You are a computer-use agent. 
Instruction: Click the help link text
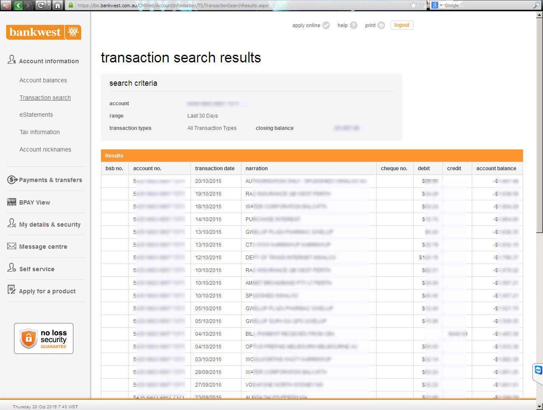click(343, 25)
